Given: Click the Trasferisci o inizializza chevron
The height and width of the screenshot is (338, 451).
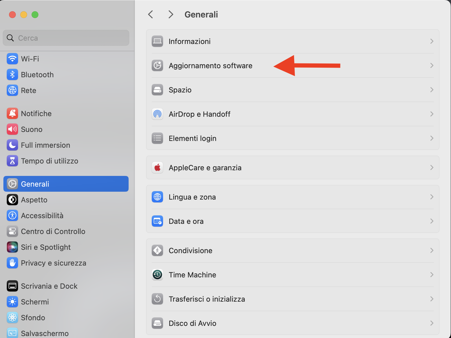Looking at the screenshot, I should pyautogui.click(x=432, y=299).
